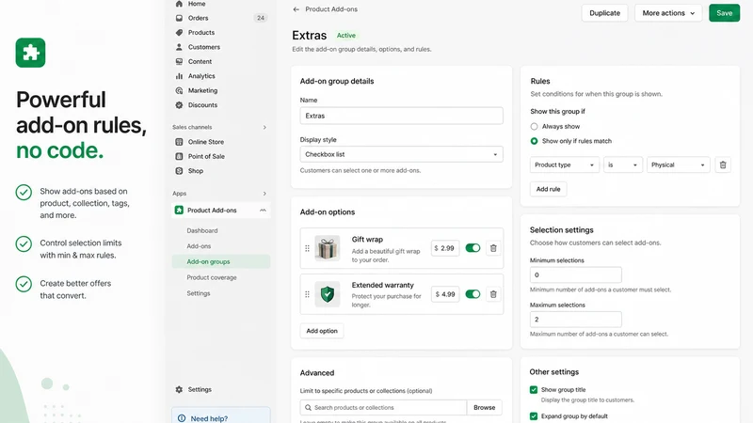The image size is (753, 423).
Task: Click the Extended warranty price field
Action: point(445,294)
